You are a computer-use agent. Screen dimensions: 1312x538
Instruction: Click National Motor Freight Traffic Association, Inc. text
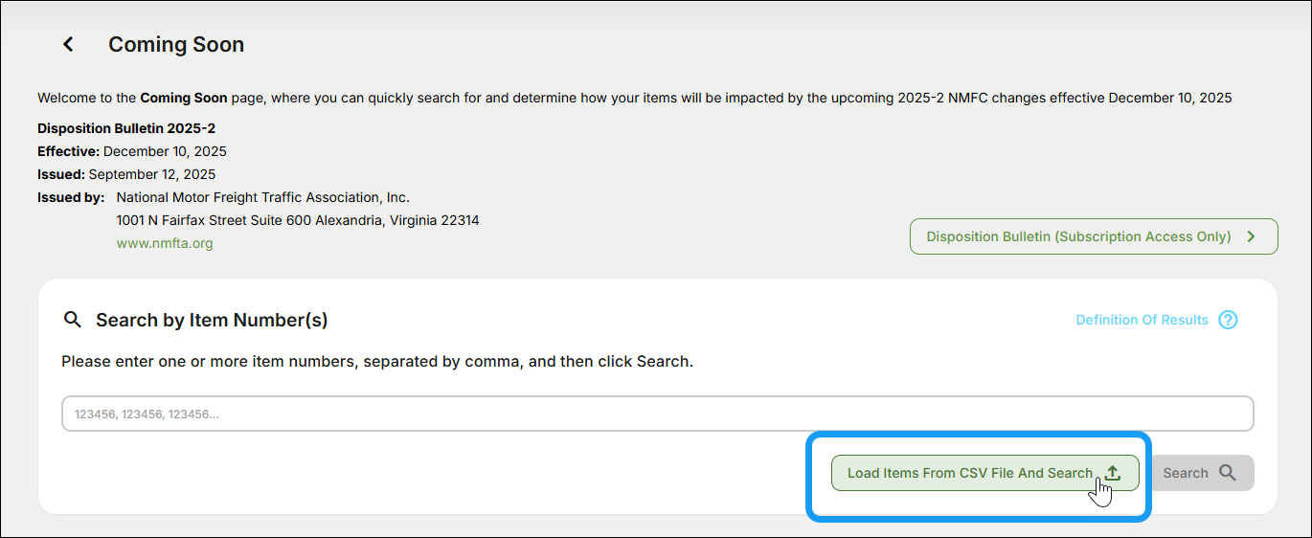pos(262,197)
